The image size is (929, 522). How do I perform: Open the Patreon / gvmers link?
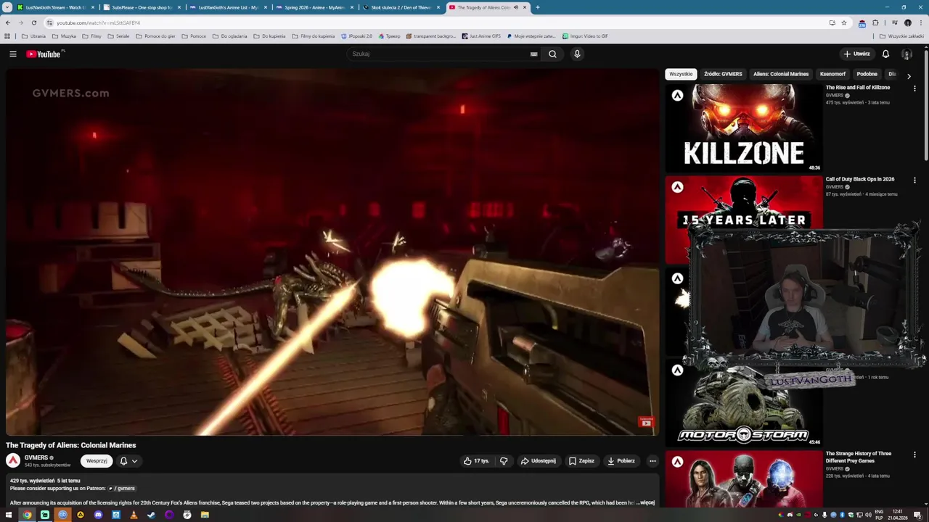pos(122,488)
